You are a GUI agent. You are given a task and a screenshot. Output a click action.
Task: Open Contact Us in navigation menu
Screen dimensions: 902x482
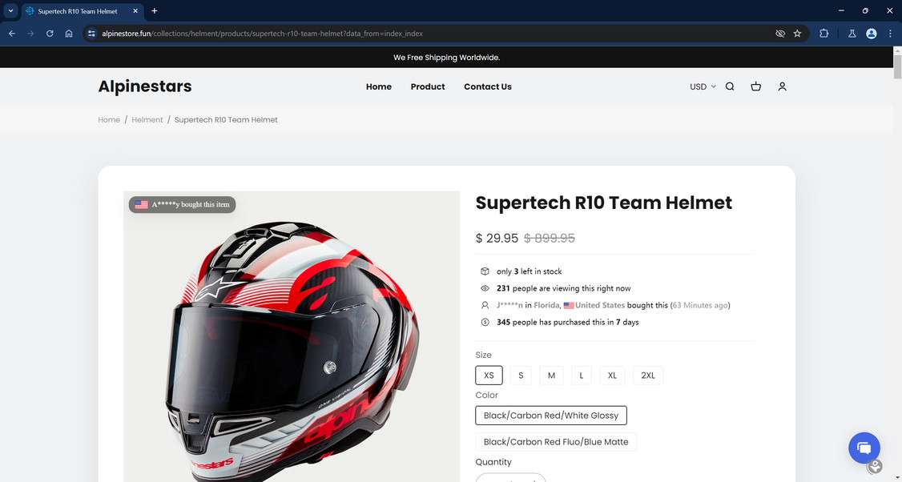[x=488, y=86]
